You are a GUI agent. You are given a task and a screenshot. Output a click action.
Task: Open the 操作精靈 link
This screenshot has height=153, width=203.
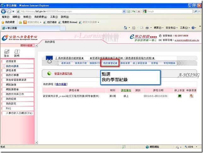tap(61, 84)
